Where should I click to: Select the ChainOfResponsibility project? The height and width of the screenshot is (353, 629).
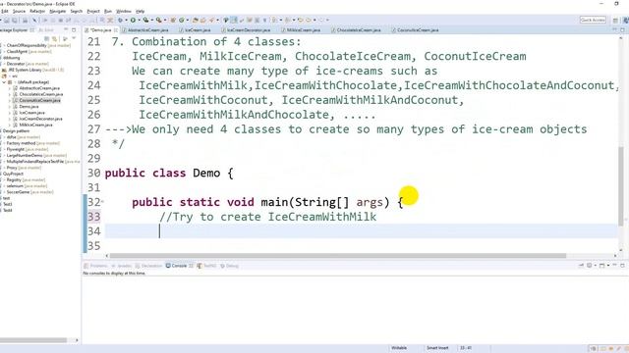point(38,45)
